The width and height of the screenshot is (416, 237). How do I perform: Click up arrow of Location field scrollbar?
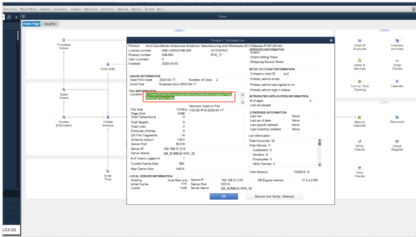click(242, 95)
